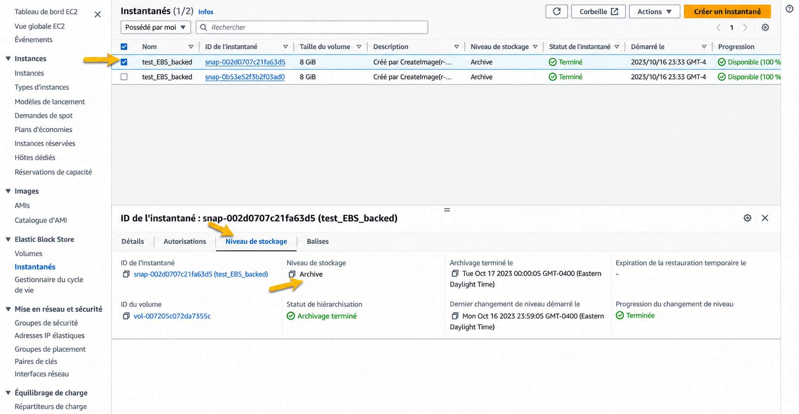
Task: Check the snap-0b53e52f3b2f03ad0 row checkbox
Action: (x=124, y=77)
